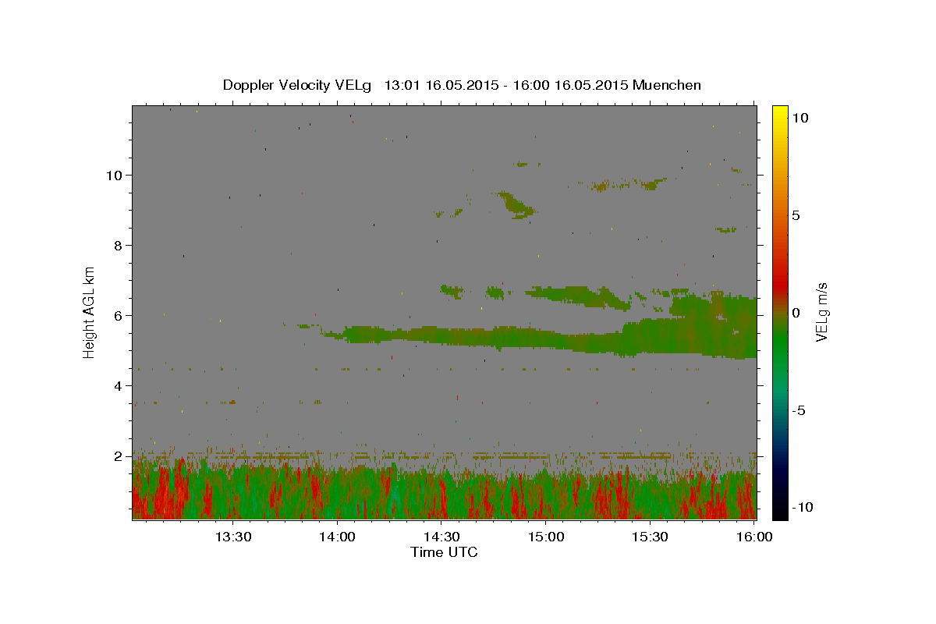Click the colorbar label '0'
The width and height of the screenshot is (936, 624).
point(795,313)
